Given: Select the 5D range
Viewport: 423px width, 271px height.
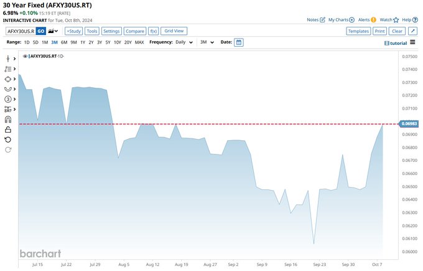Looking at the screenshot, I should pyautogui.click(x=35, y=42).
